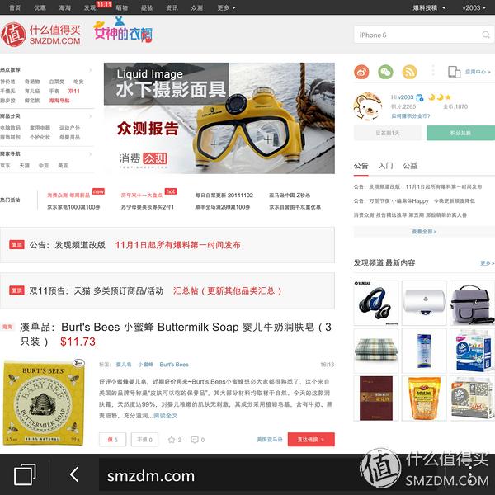Click the comment bubble icon under Burt's Bees
495x495 pixels.
coord(195,440)
